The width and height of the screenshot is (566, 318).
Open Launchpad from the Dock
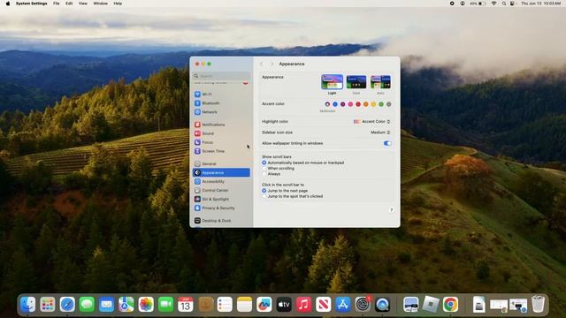click(x=47, y=305)
